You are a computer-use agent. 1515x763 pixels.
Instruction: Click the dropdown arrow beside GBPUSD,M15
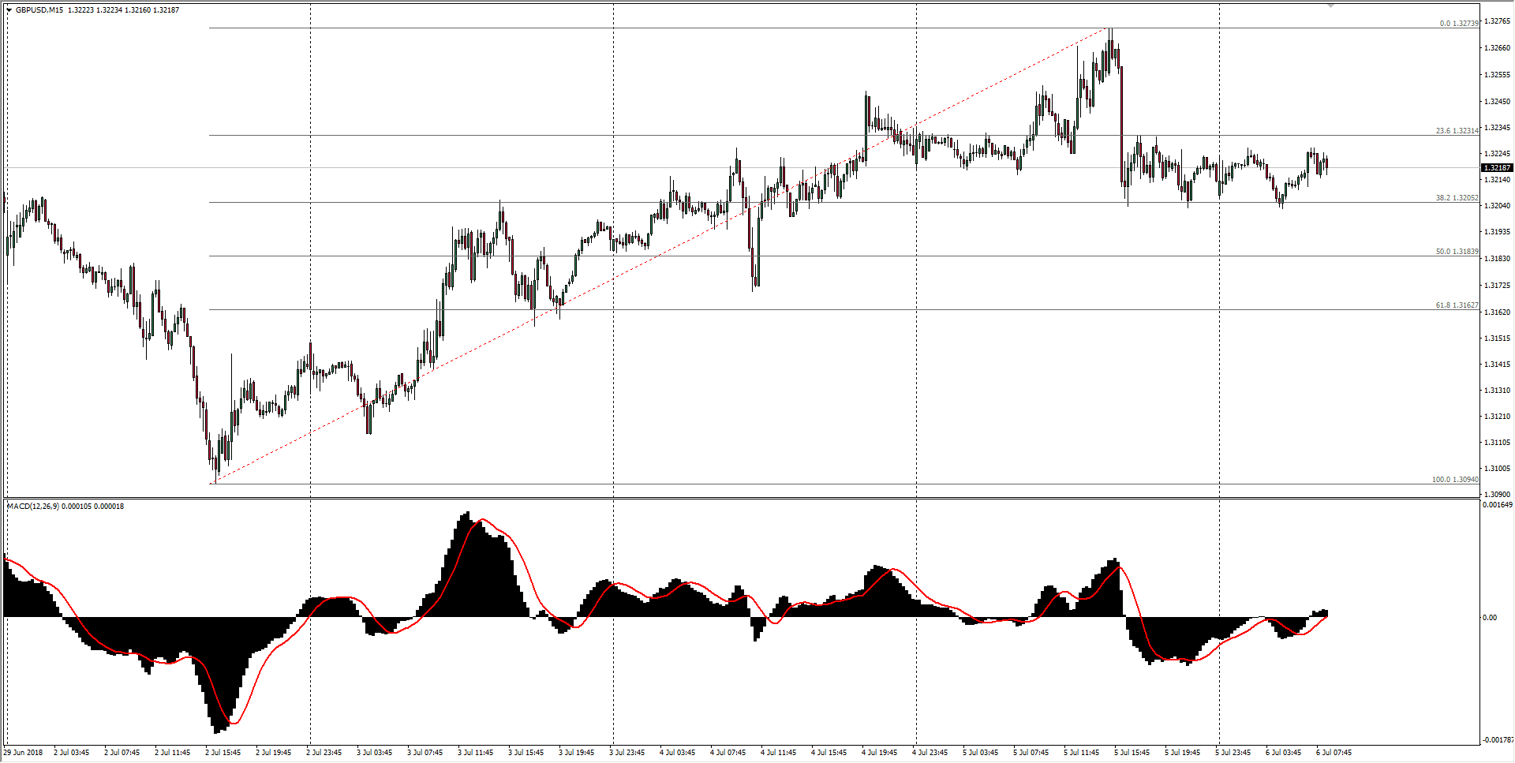click(x=9, y=10)
